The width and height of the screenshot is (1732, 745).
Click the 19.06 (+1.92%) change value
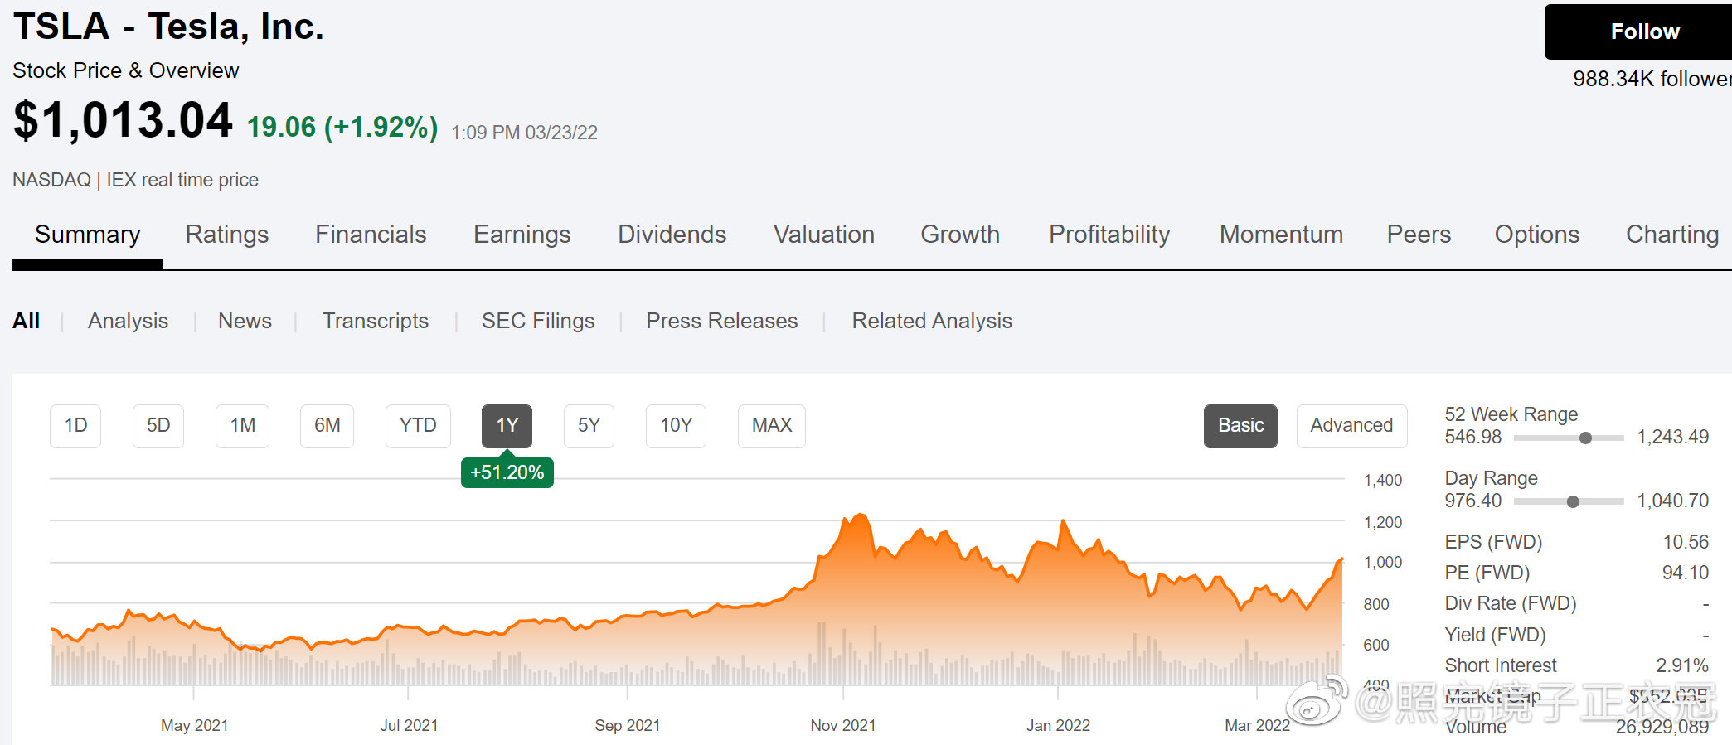point(342,127)
